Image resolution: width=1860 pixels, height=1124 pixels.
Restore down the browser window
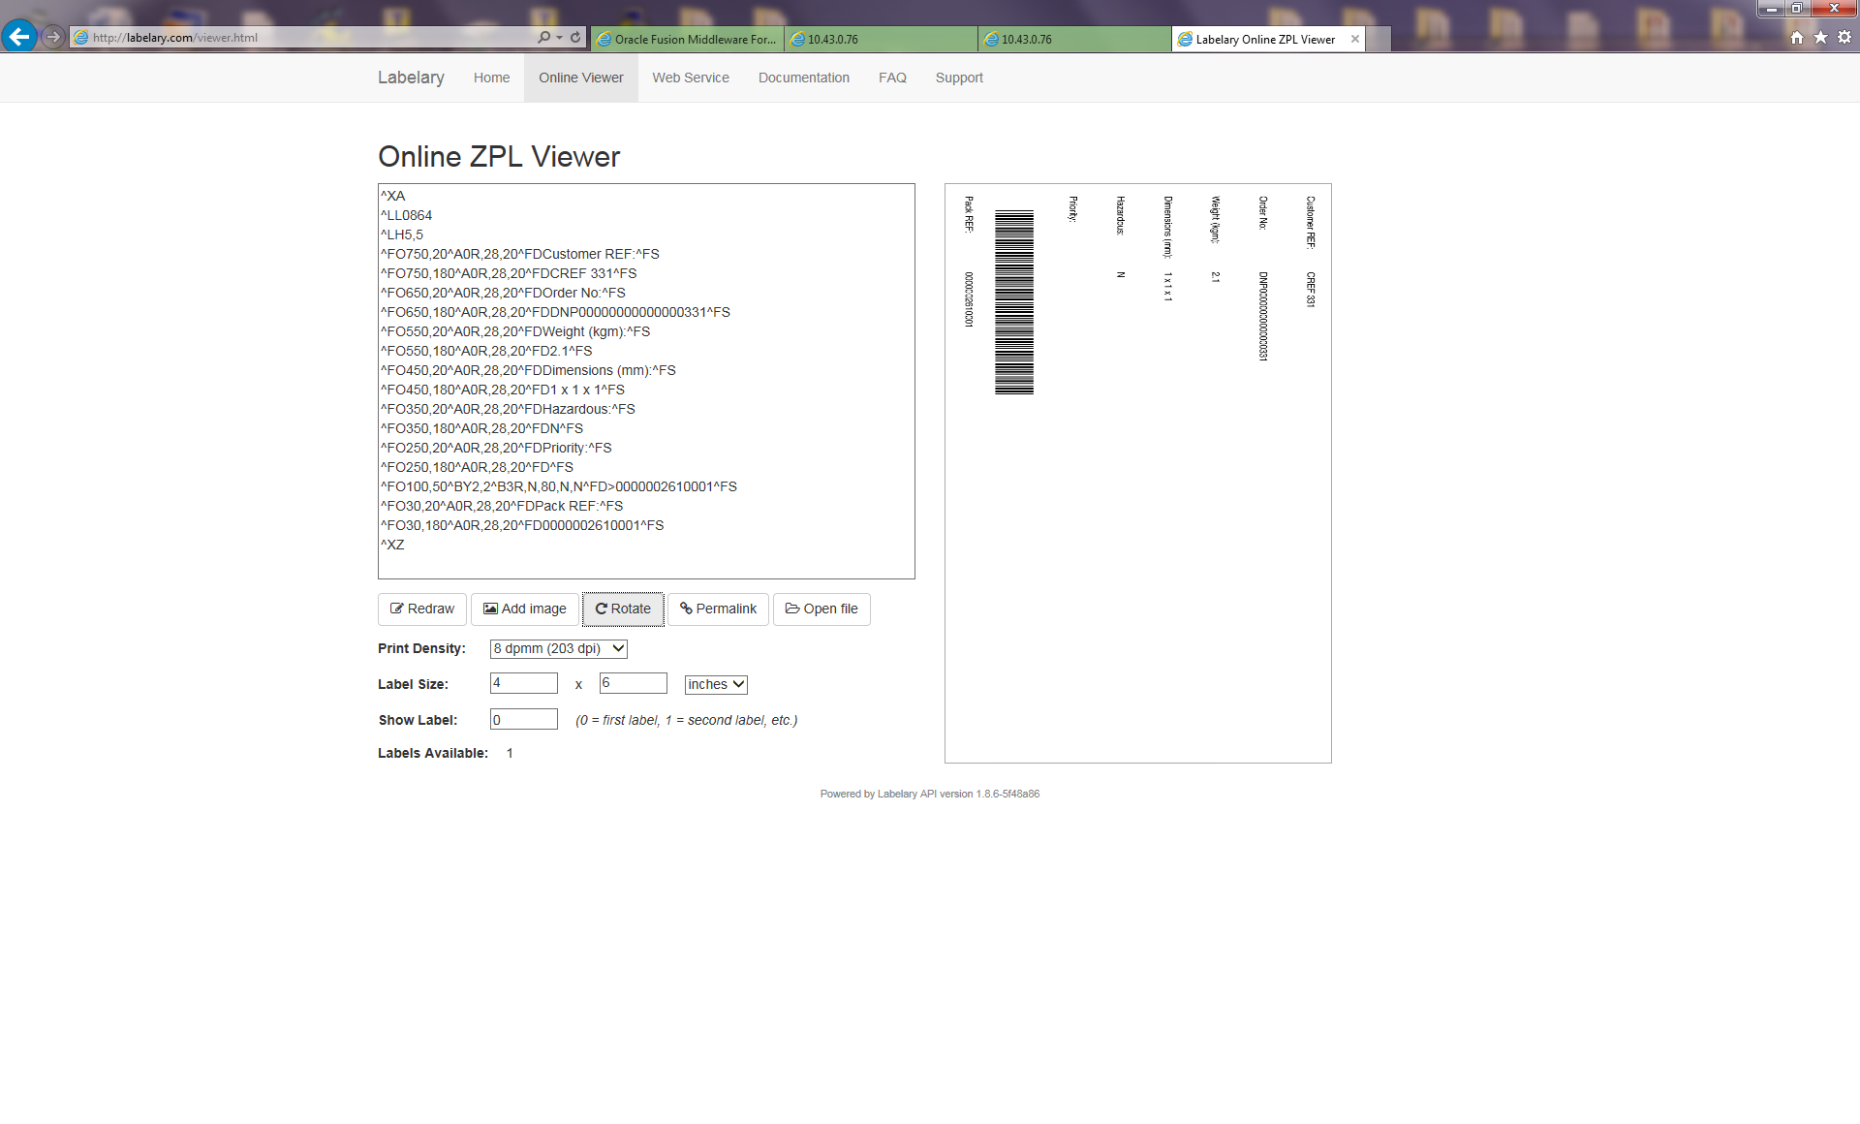point(1797,8)
